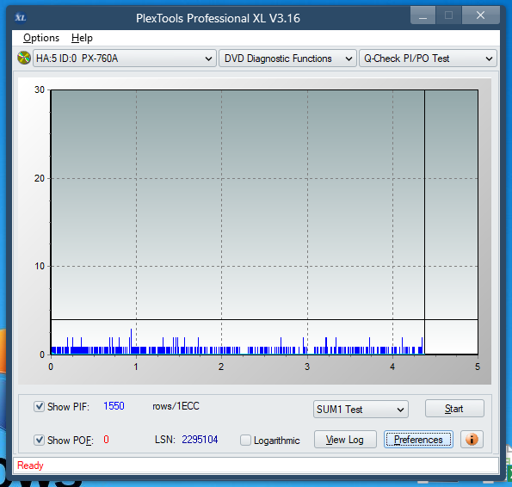
Task: Click the LSN value 2295104
Action: point(200,440)
